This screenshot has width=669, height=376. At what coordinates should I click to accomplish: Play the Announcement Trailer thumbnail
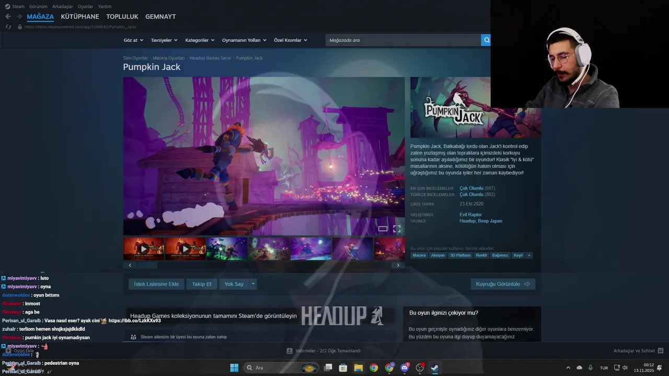[186, 249]
